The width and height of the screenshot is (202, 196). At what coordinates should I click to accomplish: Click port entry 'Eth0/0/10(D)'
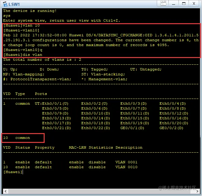95,113
